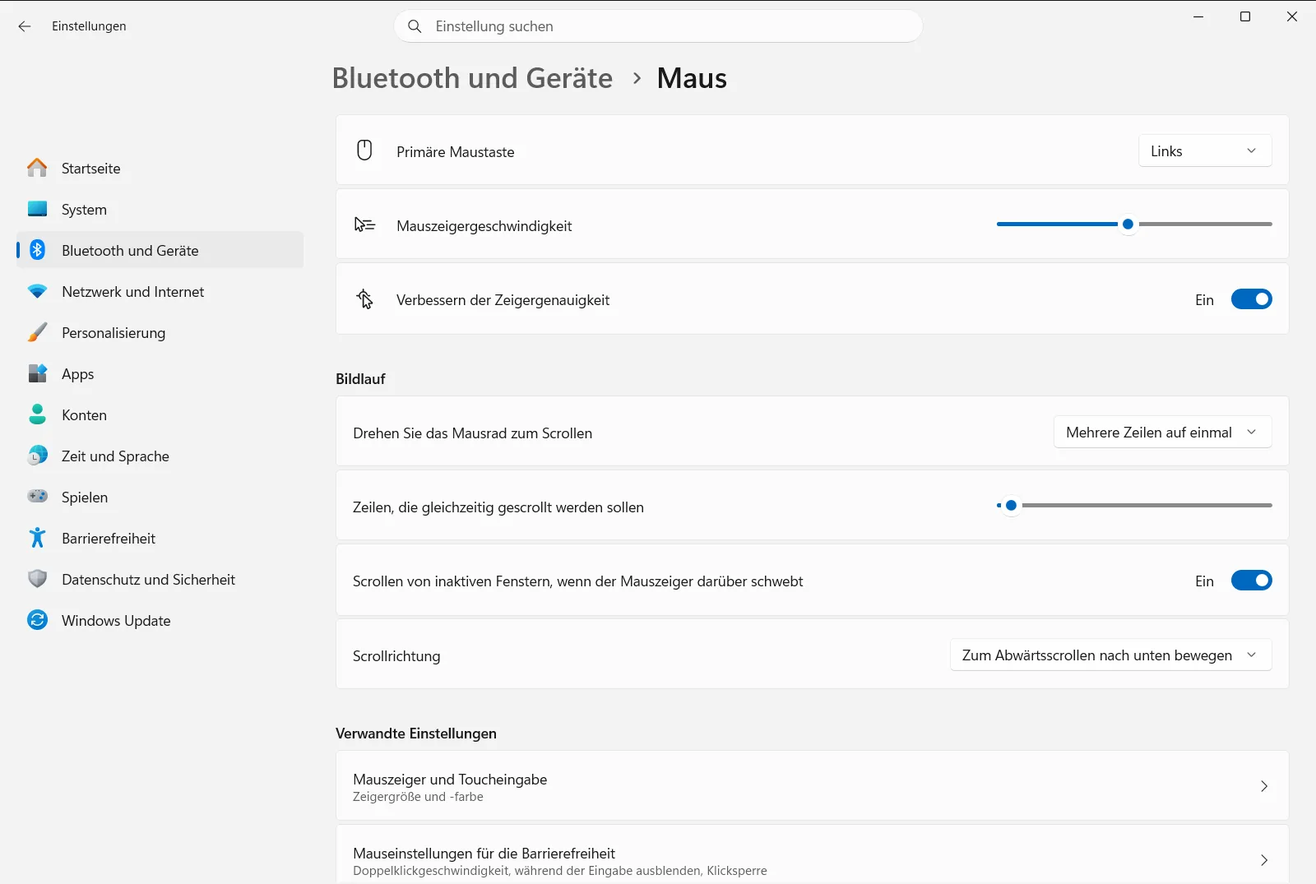Image resolution: width=1316 pixels, height=884 pixels.
Task: Open Mauszeiger und Toucheingabe settings
Action: [x=812, y=786]
